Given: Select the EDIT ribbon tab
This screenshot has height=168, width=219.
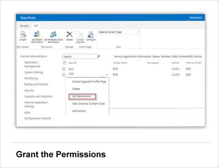Looking at the screenshot, I should click(x=36, y=26).
